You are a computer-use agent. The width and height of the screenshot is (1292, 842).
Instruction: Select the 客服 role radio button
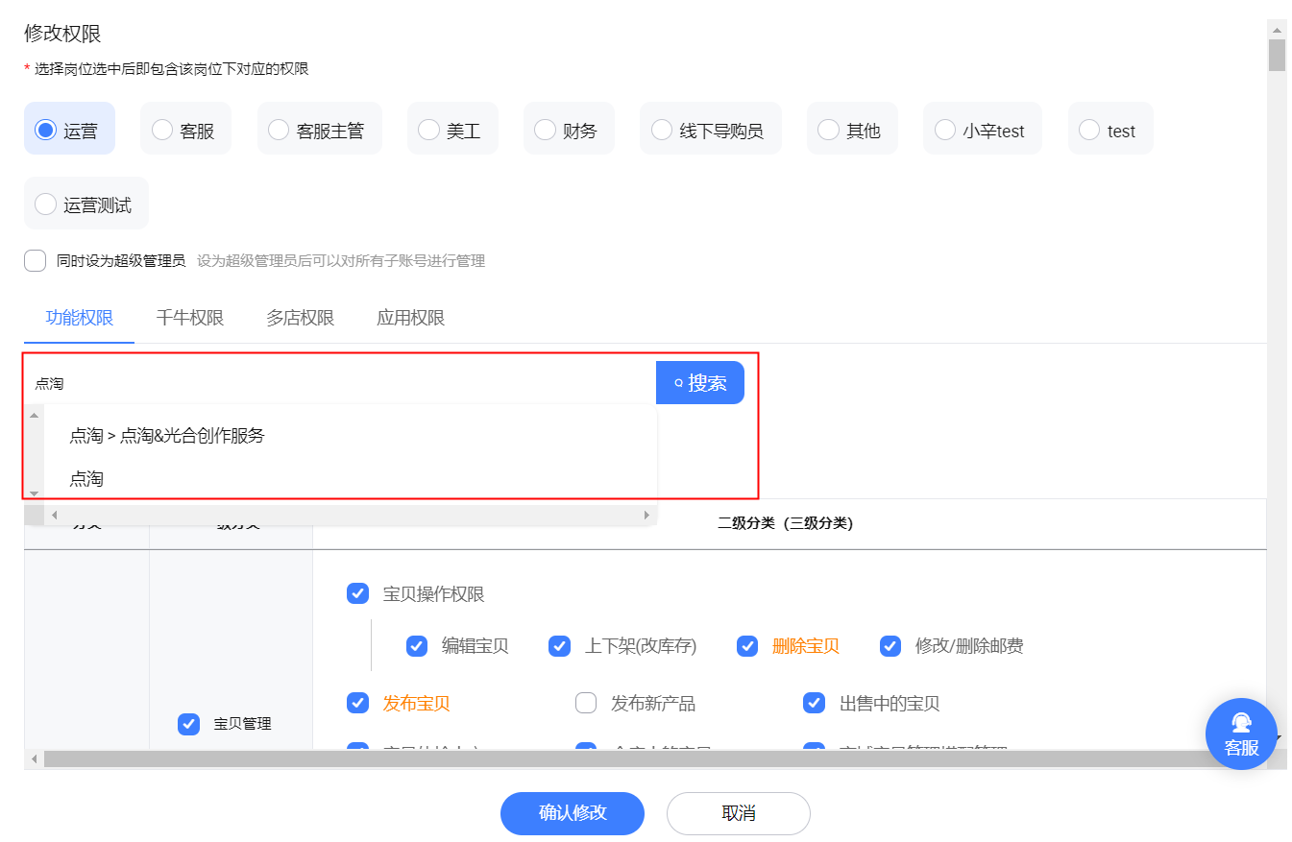click(x=162, y=130)
